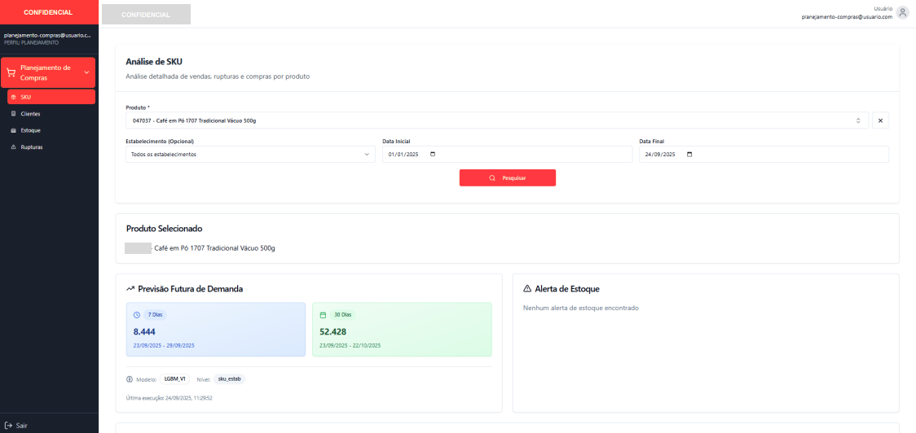This screenshot has height=433, width=916.
Task: Collapse the Planejamento de Compras menu chevron
Action: point(86,72)
